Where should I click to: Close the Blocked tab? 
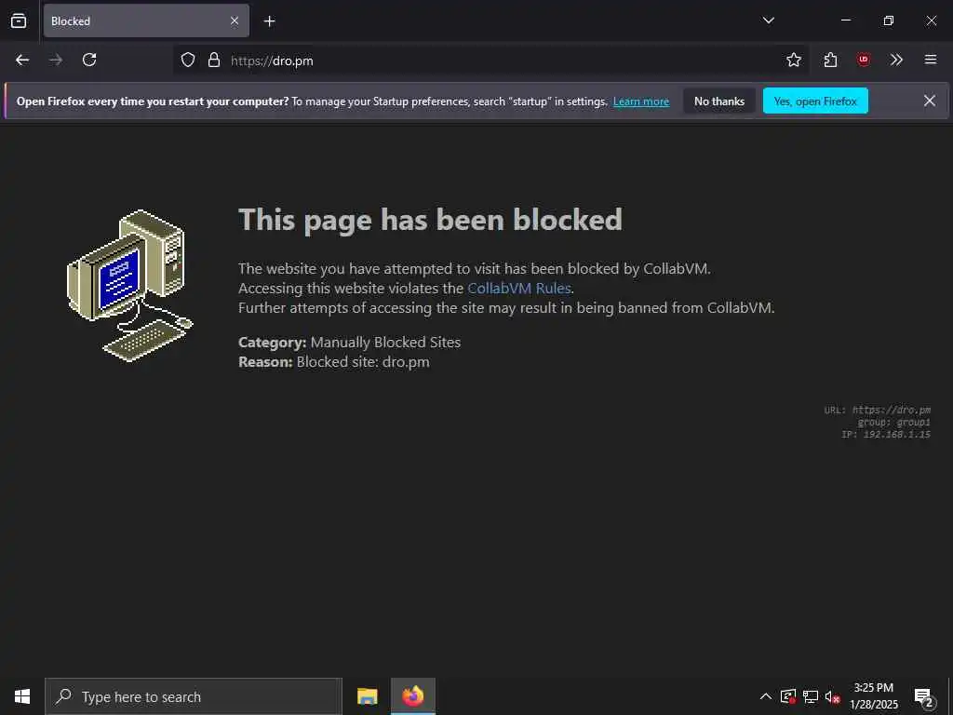(x=235, y=20)
